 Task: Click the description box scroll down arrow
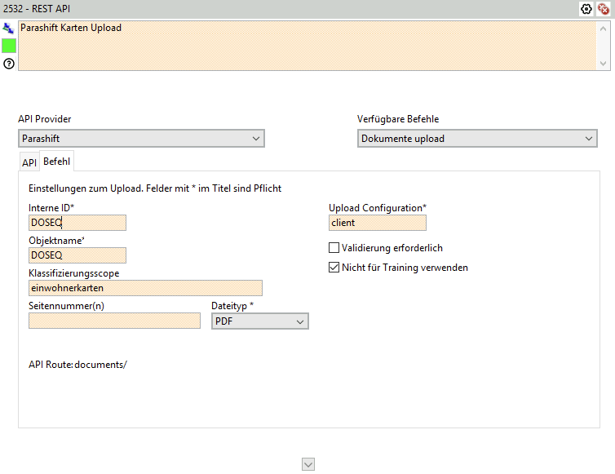coord(604,64)
